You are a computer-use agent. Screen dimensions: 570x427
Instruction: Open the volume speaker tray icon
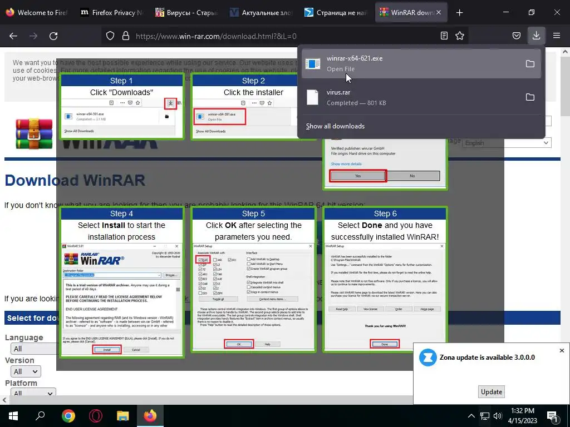tap(498, 416)
